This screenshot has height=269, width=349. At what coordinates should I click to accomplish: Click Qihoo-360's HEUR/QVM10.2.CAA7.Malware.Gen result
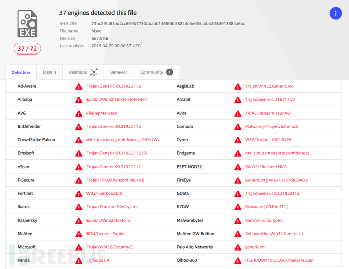point(279,260)
